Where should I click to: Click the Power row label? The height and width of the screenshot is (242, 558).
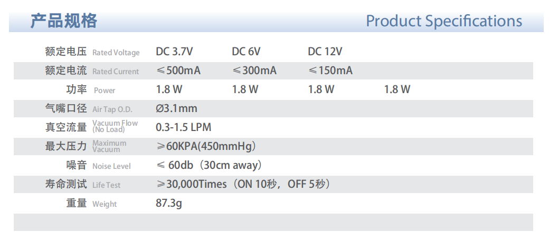click(105, 90)
